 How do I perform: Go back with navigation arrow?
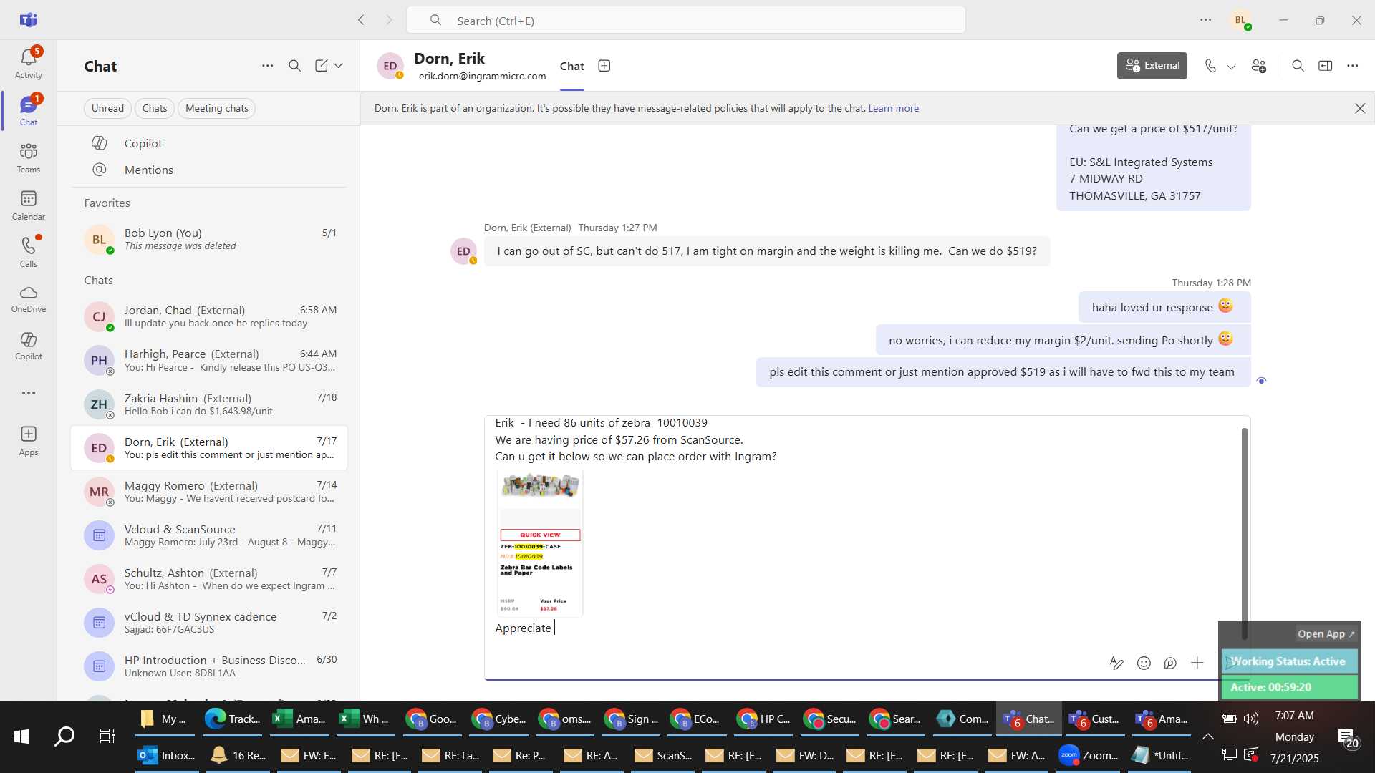click(361, 20)
